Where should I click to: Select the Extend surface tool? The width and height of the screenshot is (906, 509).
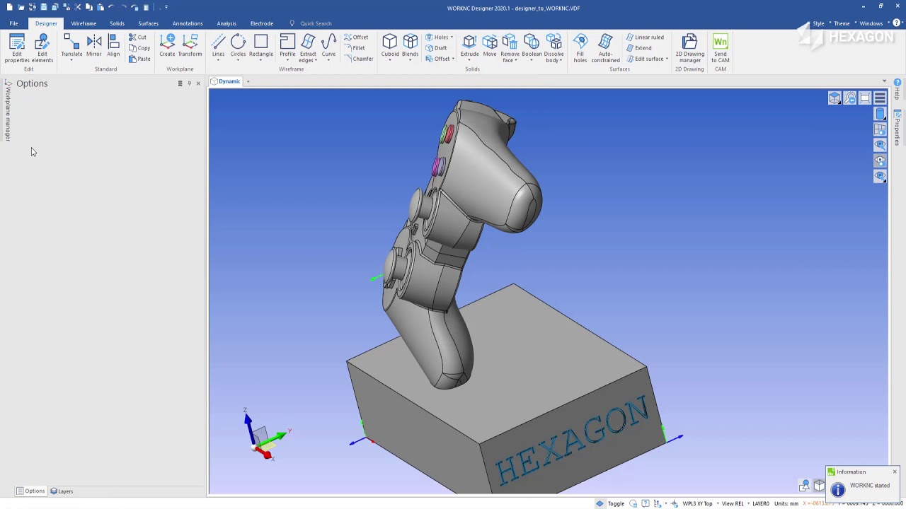(x=639, y=48)
